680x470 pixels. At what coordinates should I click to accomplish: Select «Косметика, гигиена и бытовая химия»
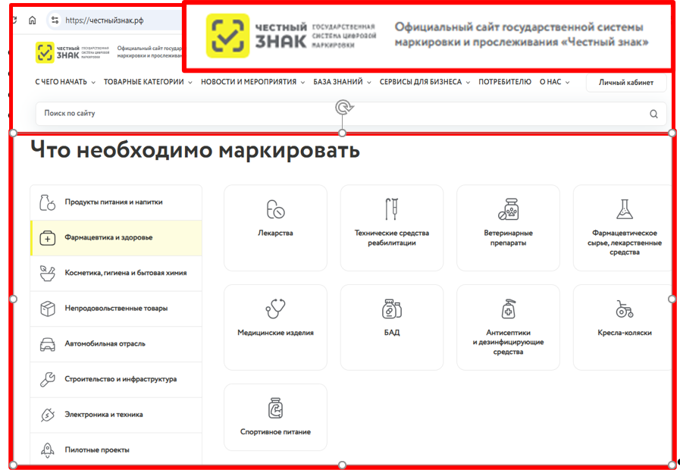click(116, 273)
